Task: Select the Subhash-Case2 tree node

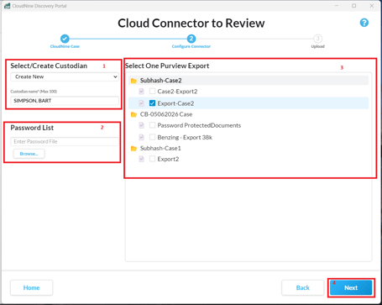Action: pos(161,81)
